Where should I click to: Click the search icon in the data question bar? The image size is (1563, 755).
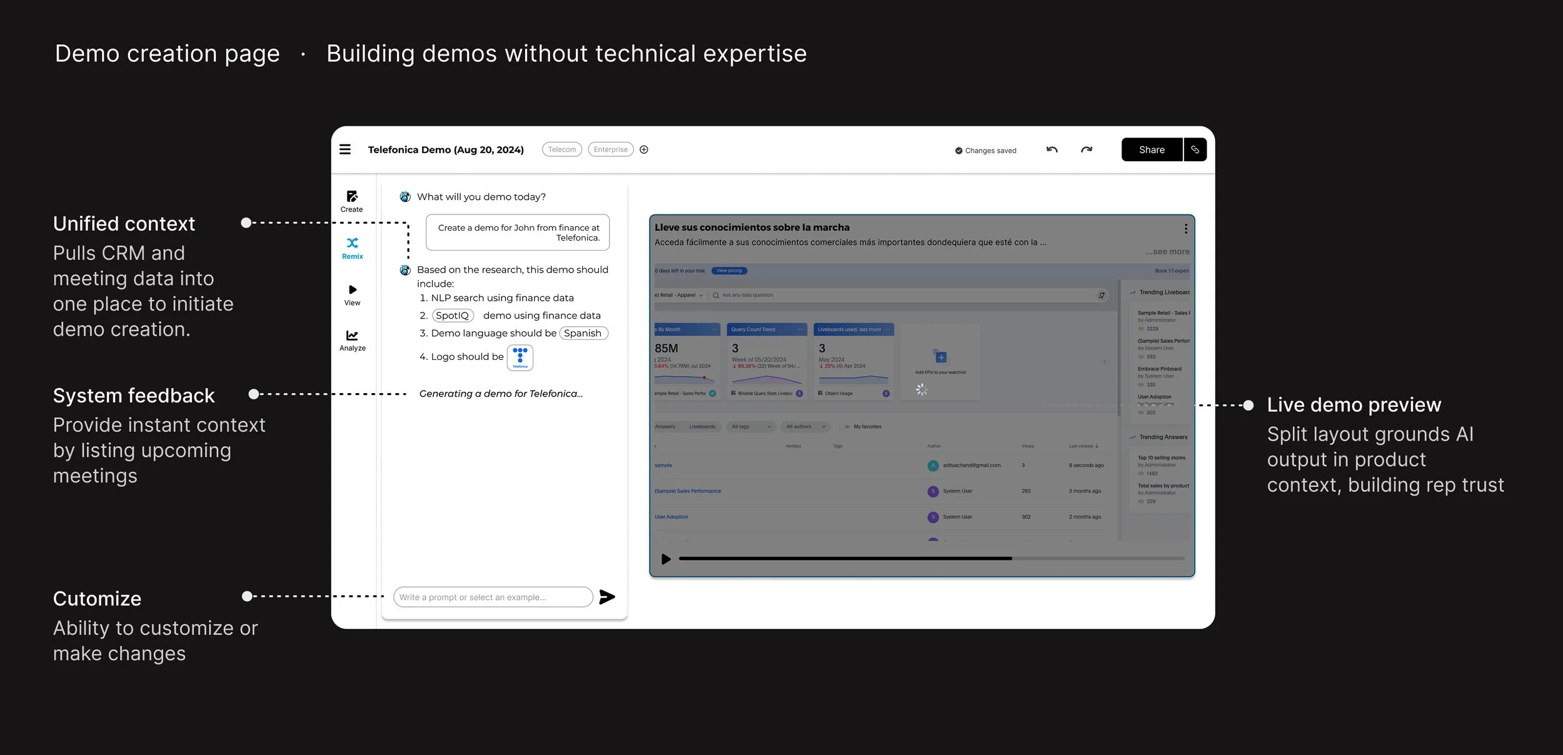click(716, 295)
